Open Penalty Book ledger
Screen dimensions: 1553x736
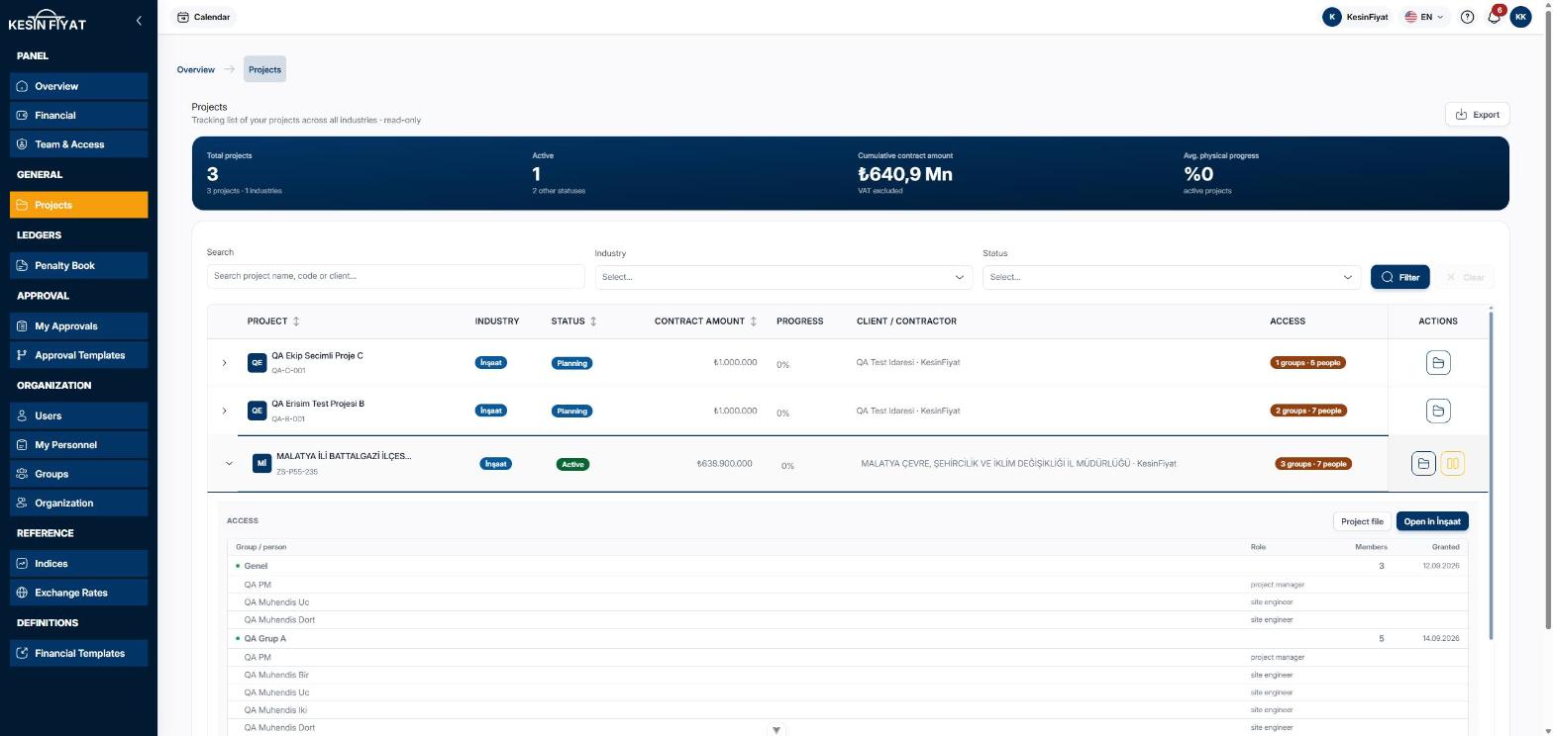(79, 265)
